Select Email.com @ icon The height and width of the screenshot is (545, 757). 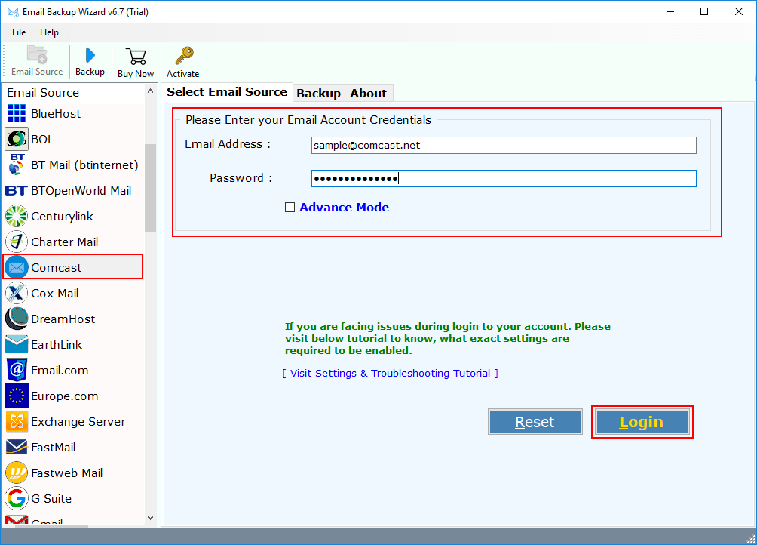coord(17,370)
